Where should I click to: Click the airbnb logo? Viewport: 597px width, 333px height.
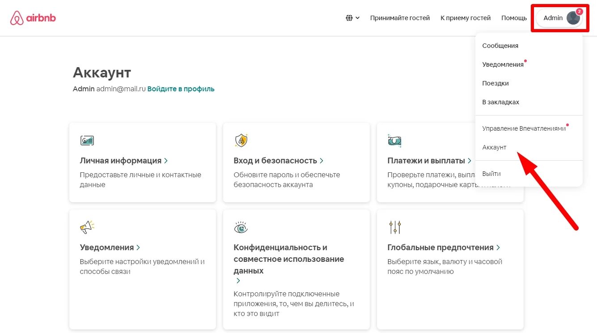(x=33, y=17)
